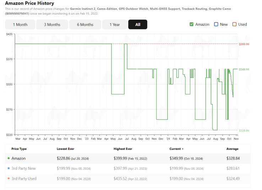262x190 pixels.
Task: Click the orange dot beside 3rd Party Used
Action: (x=9, y=179)
